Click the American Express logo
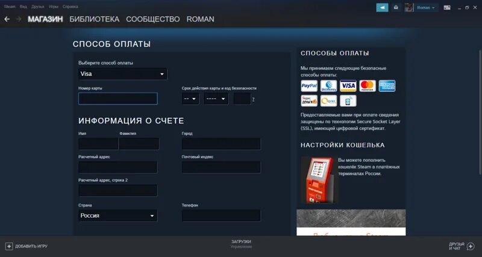 point(387,86)
